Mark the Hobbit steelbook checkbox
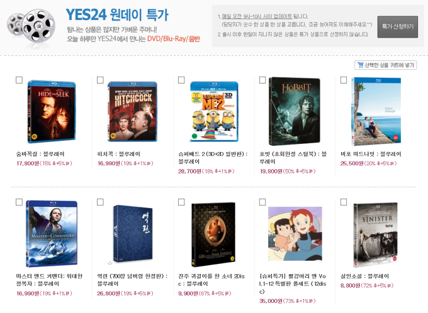 coord(262,80)
